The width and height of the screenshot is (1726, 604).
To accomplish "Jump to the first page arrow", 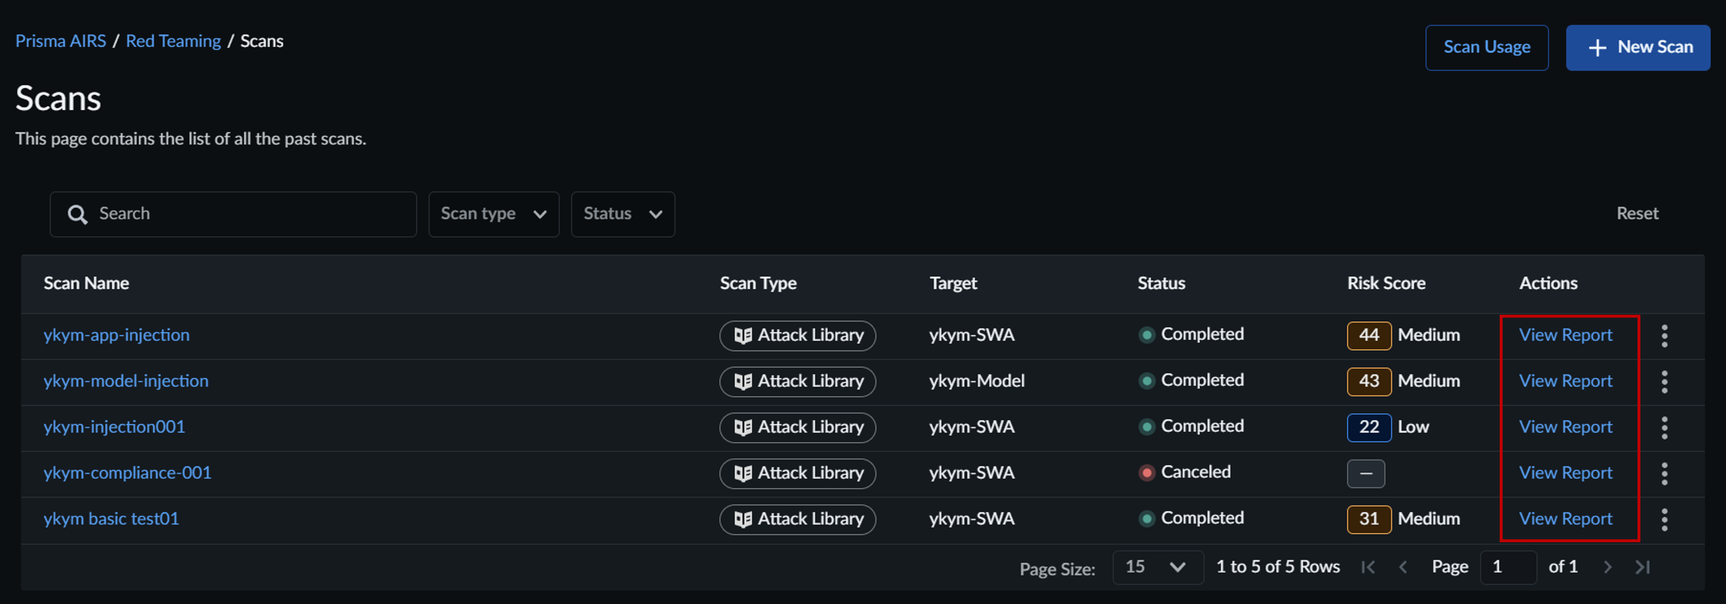I will pos(1368,567).
